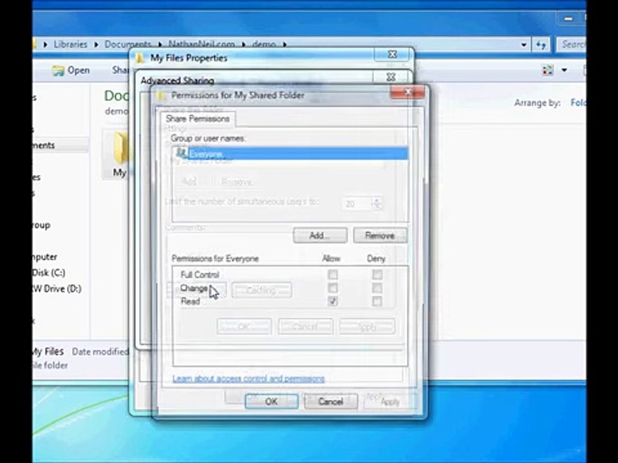Select RW Drive (D:) in navigation pane

[57, 289]
